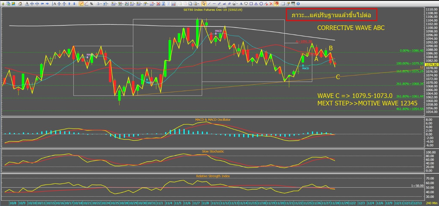Open the Fibonacci tool dropdown arrow
The height and width of the screenshot is (206, 439).
coord(237,4)
